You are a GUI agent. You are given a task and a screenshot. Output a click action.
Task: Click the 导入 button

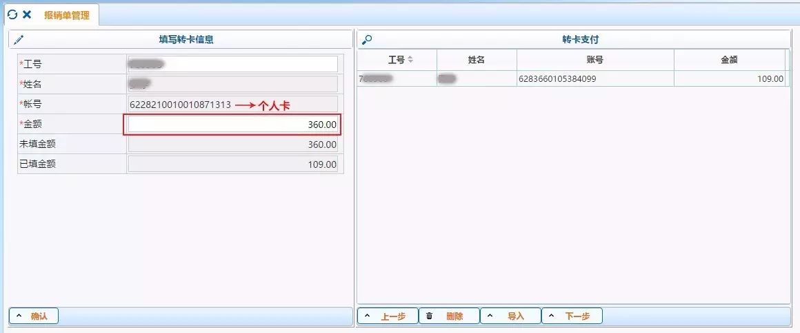click(x=510, y=316)
